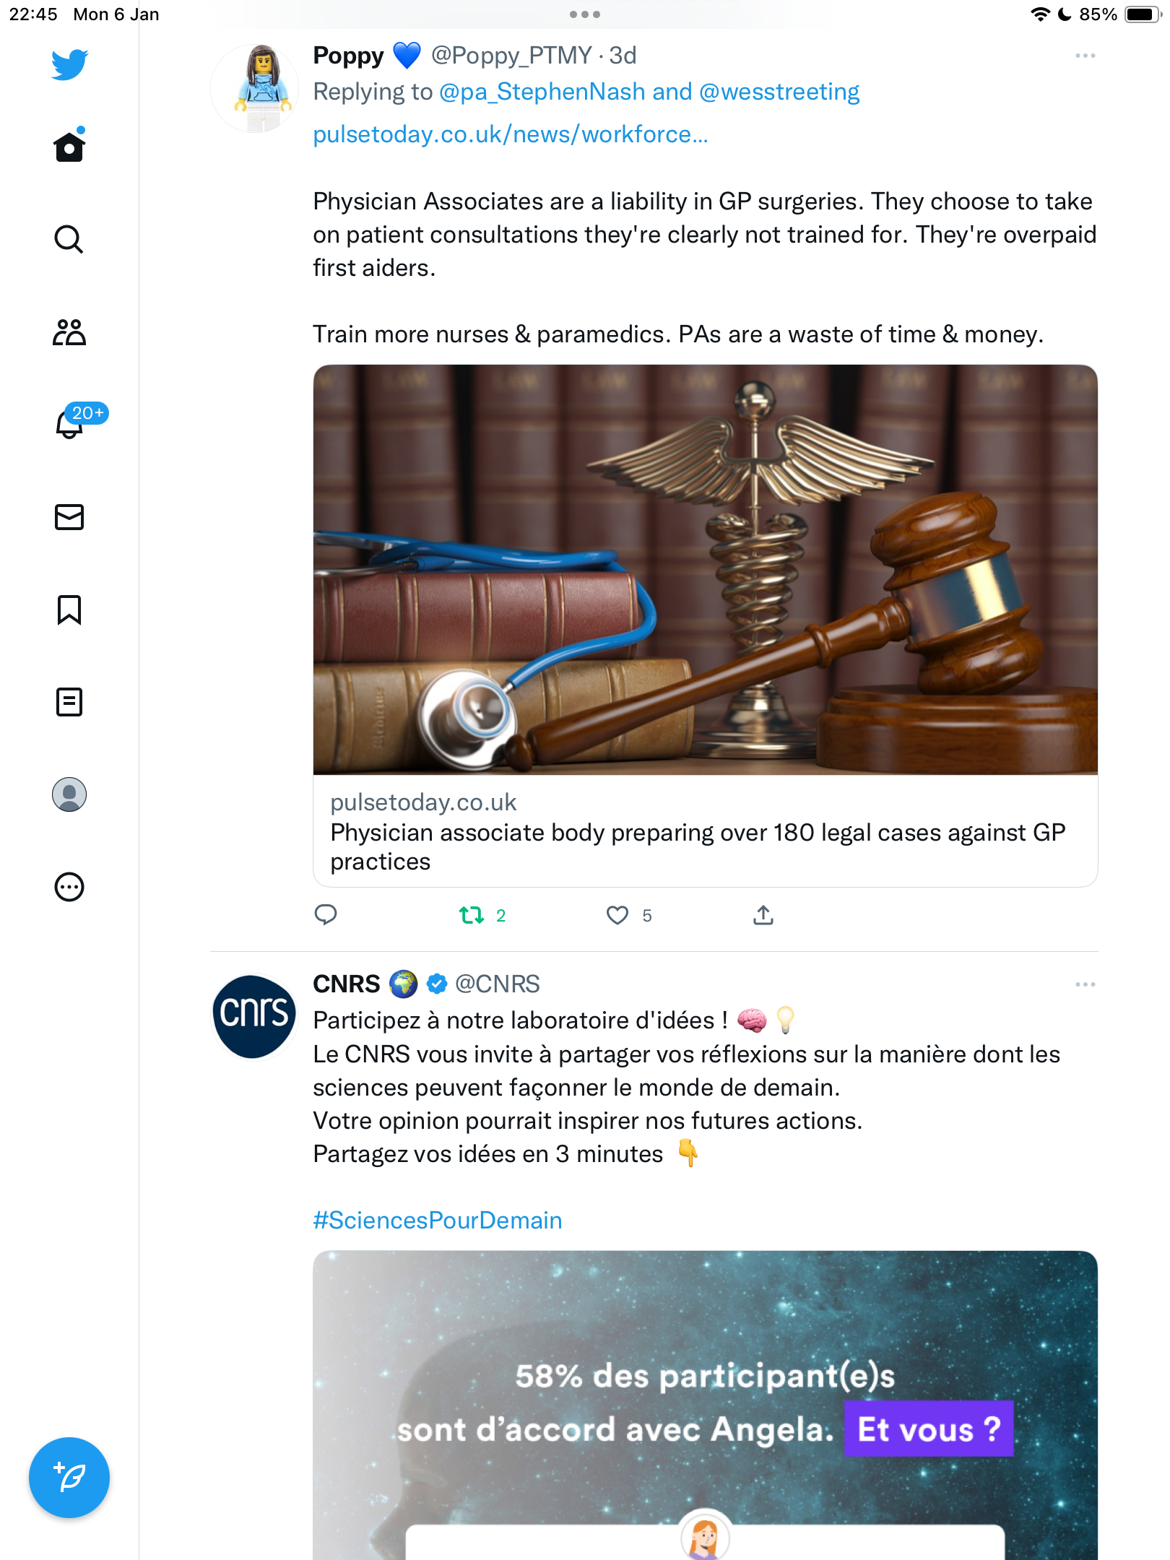Open the Notifications bell with 20+ badge
The height and width of the screenshot is (1560, 1170).
[x=69, y=424]
